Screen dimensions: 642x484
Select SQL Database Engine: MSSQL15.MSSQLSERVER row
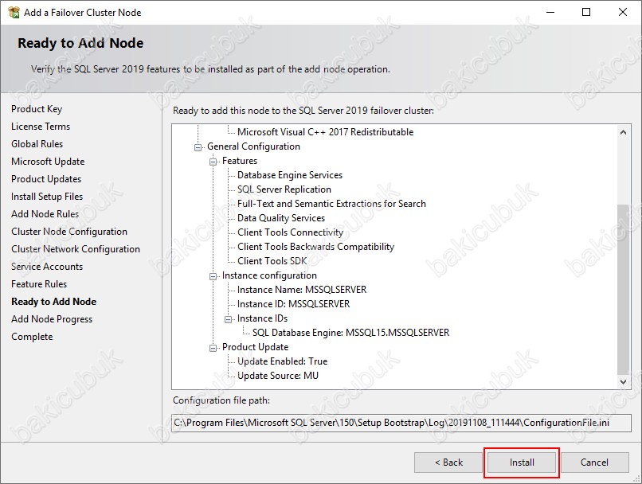click(351, 333)
